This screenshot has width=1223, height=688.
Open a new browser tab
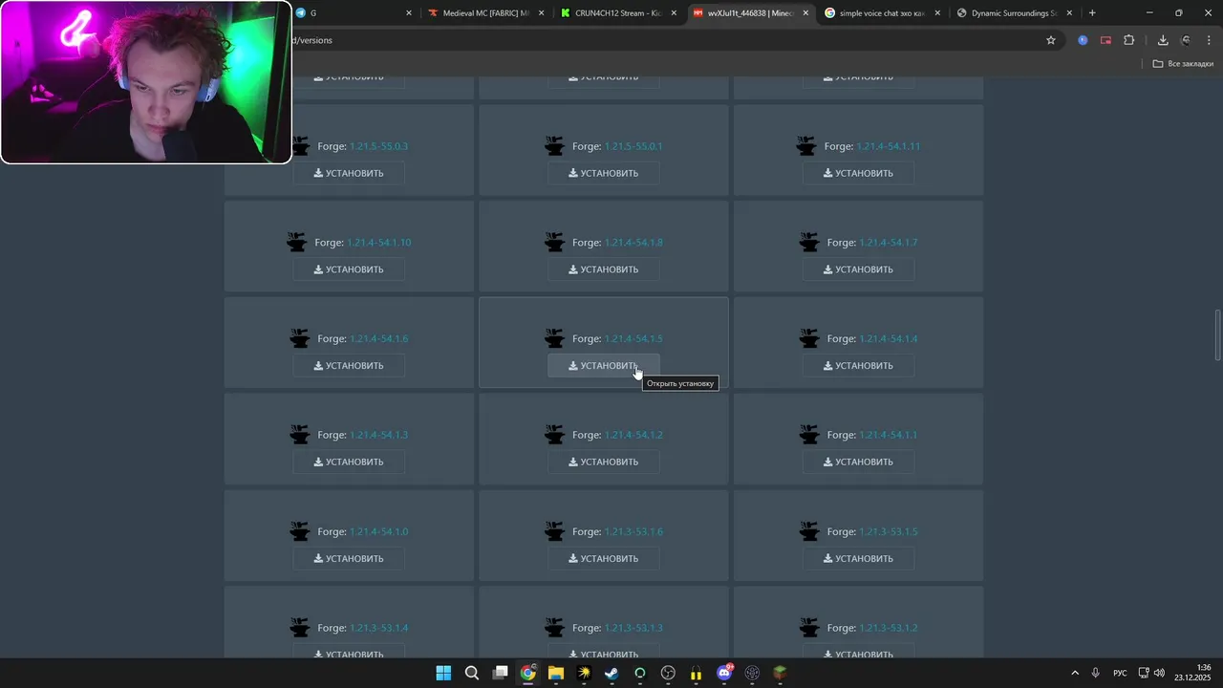click(1092, 13)
